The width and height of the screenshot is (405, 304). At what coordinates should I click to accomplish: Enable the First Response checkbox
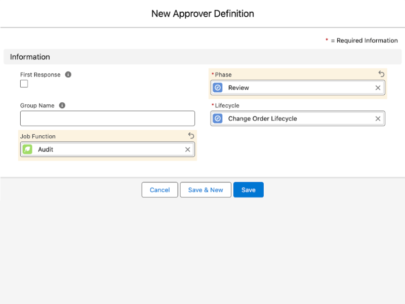coord(24,84)
